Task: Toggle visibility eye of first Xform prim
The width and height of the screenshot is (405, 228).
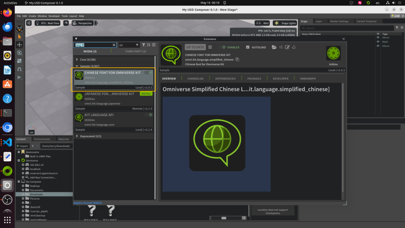Action: tap(378, 37)
